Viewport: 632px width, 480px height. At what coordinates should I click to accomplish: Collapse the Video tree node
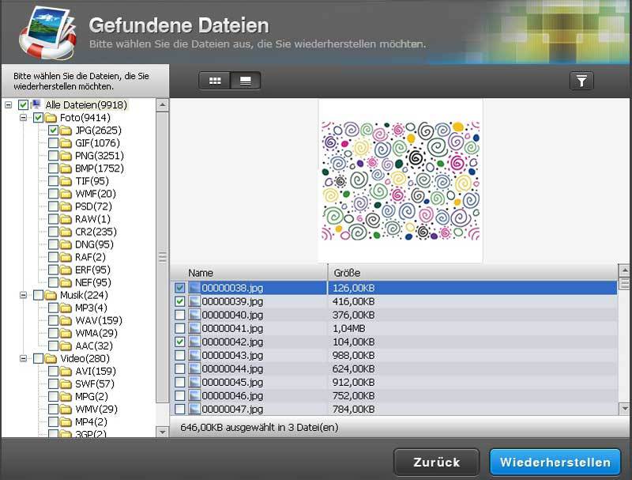pyautogui.click(x=24, y=358)
